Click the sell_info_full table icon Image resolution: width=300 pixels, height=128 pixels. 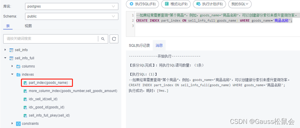coord(11,58)
